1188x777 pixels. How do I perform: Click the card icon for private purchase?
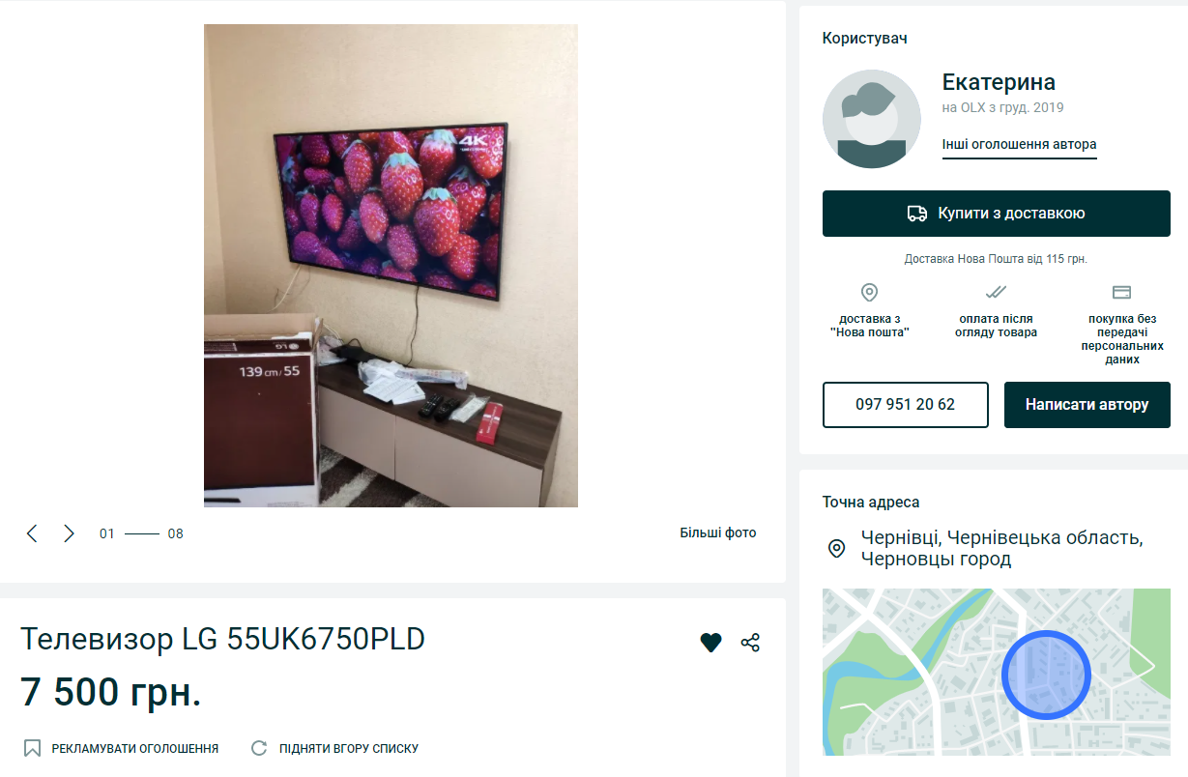point(1121,292)
